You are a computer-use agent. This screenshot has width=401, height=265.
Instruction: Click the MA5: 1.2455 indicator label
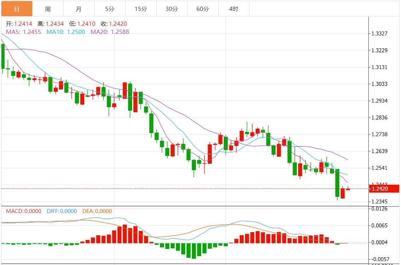point(23,32)
